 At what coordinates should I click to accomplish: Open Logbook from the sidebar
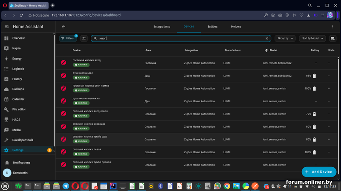(18, 69)
